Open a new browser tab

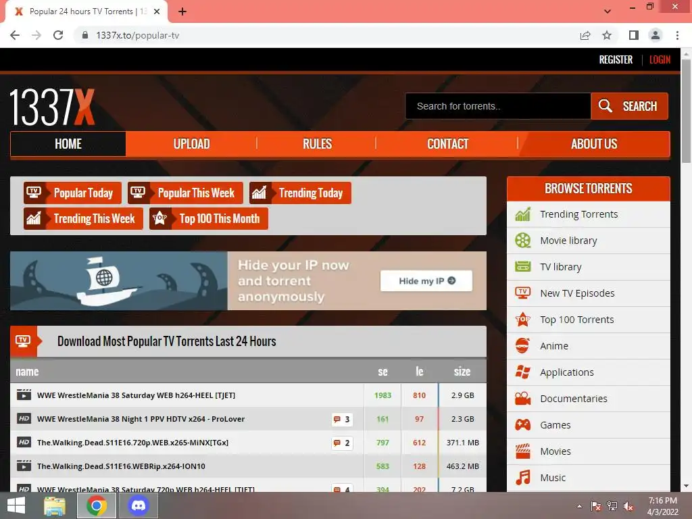click(x=182, y=11)
